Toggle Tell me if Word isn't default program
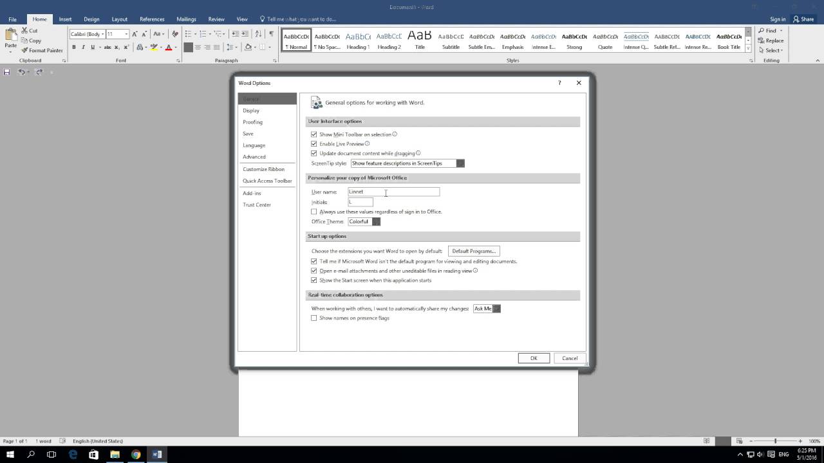The height and width of the screenshot is (463, 824). 314,262
